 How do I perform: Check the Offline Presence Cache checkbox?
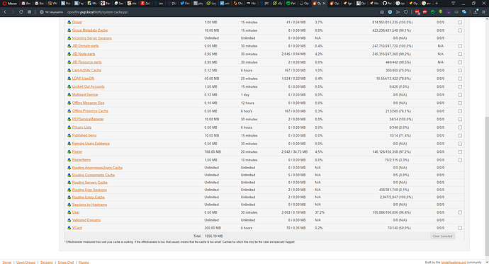pos(460,111)
